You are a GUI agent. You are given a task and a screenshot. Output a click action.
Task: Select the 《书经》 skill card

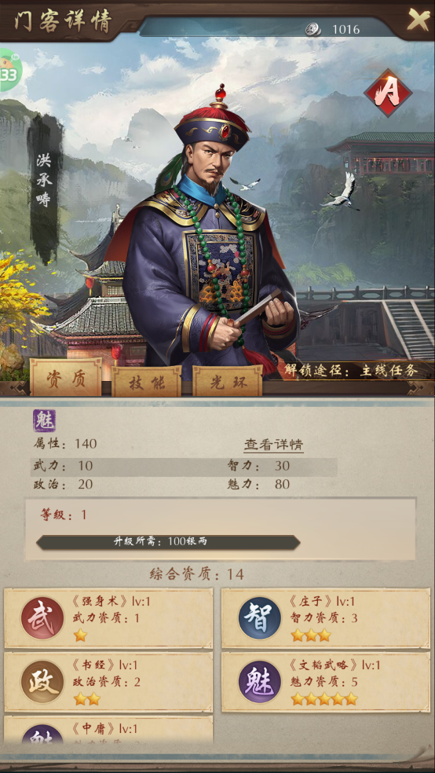[x=108, y=683]
